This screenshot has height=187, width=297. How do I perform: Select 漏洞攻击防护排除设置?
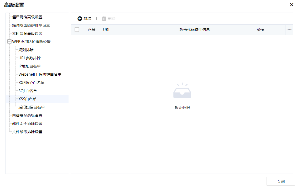pyautogui.click(x=31, y=25)
